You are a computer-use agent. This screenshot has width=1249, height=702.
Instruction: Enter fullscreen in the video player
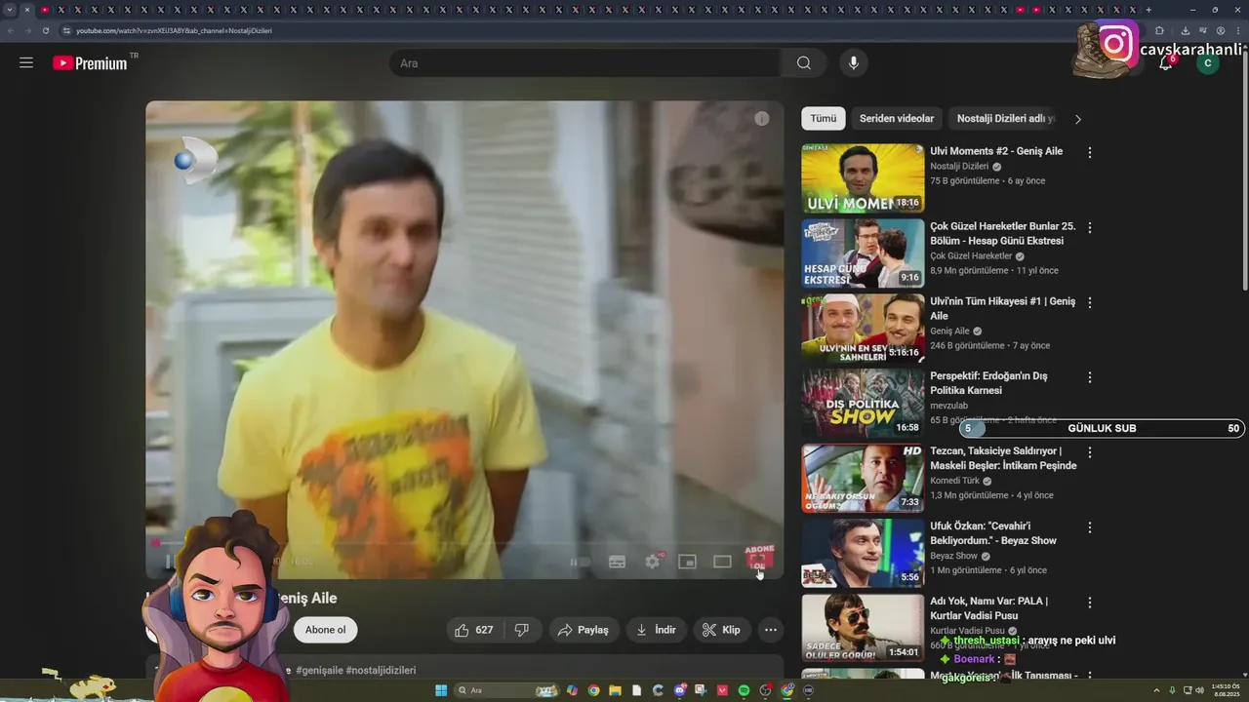pyautogui.click(x=759, y=560)
